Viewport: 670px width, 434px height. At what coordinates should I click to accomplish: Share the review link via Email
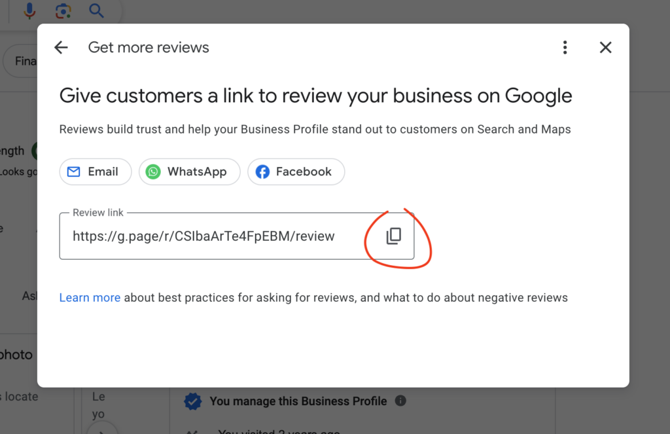coord(96,172)
